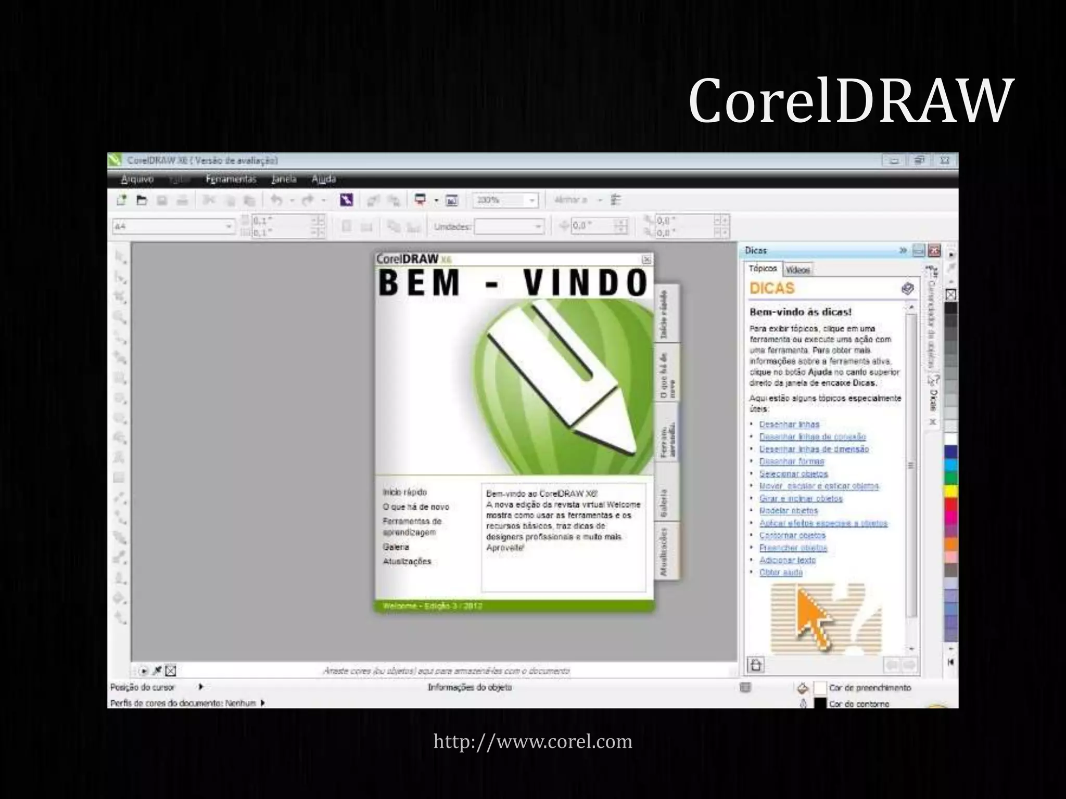Select the Zoom magnifier tool
This screenshot has height=799, width=1066.
pos(121,318)
